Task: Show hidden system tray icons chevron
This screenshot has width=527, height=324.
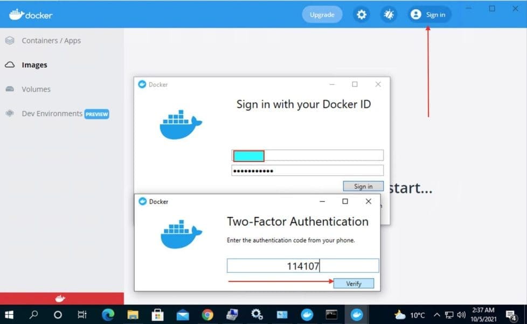Action: (x=436, y=315)
